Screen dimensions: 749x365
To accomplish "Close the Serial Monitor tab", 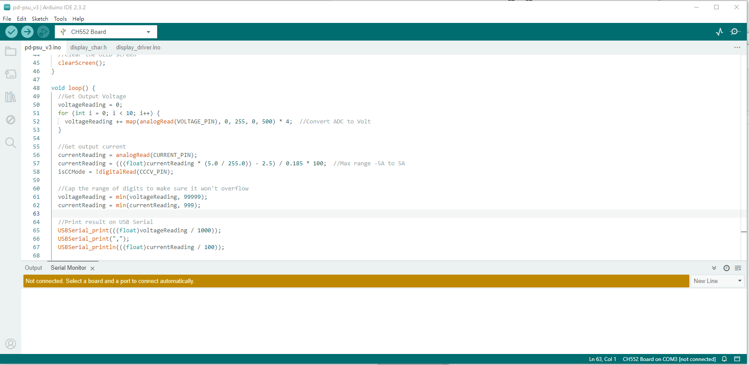I will coord(92,268).
